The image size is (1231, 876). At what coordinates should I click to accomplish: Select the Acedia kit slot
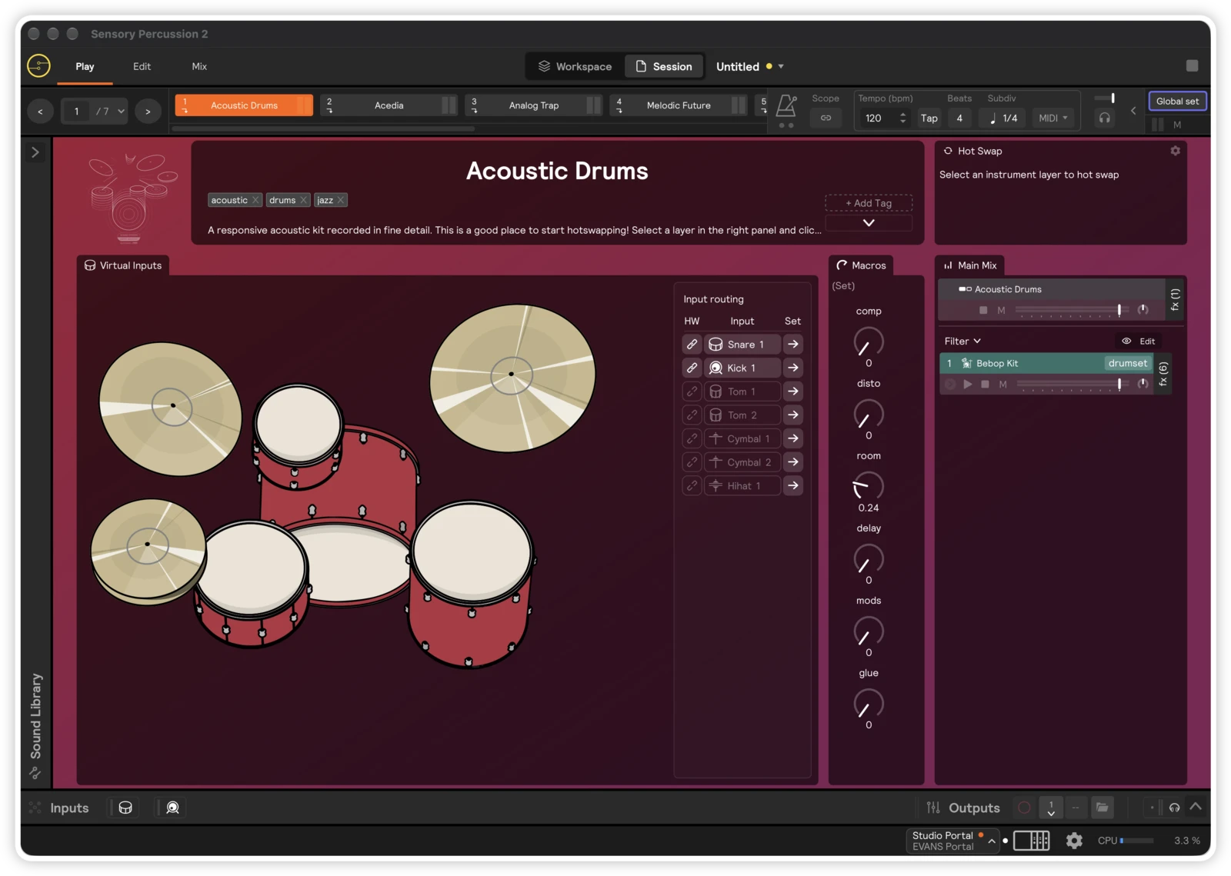[389, 105]
